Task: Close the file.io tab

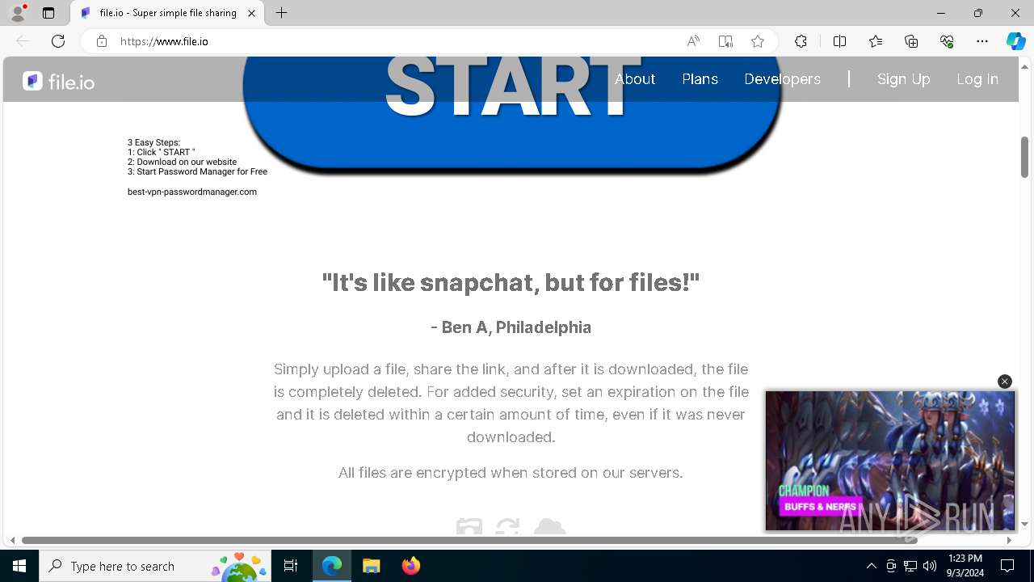Action: (x=251, y=13)
